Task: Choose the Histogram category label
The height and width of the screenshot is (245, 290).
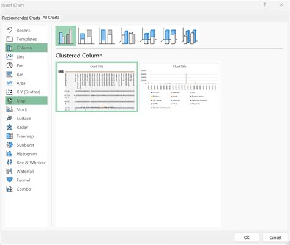Action: pyautogui.click(x=26, y=154)
